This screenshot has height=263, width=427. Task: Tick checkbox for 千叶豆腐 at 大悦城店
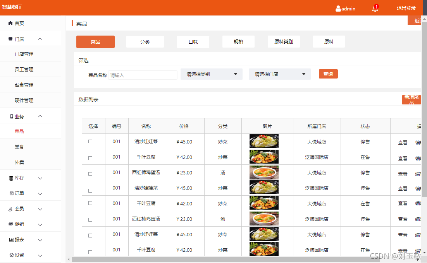coord(90,203)
